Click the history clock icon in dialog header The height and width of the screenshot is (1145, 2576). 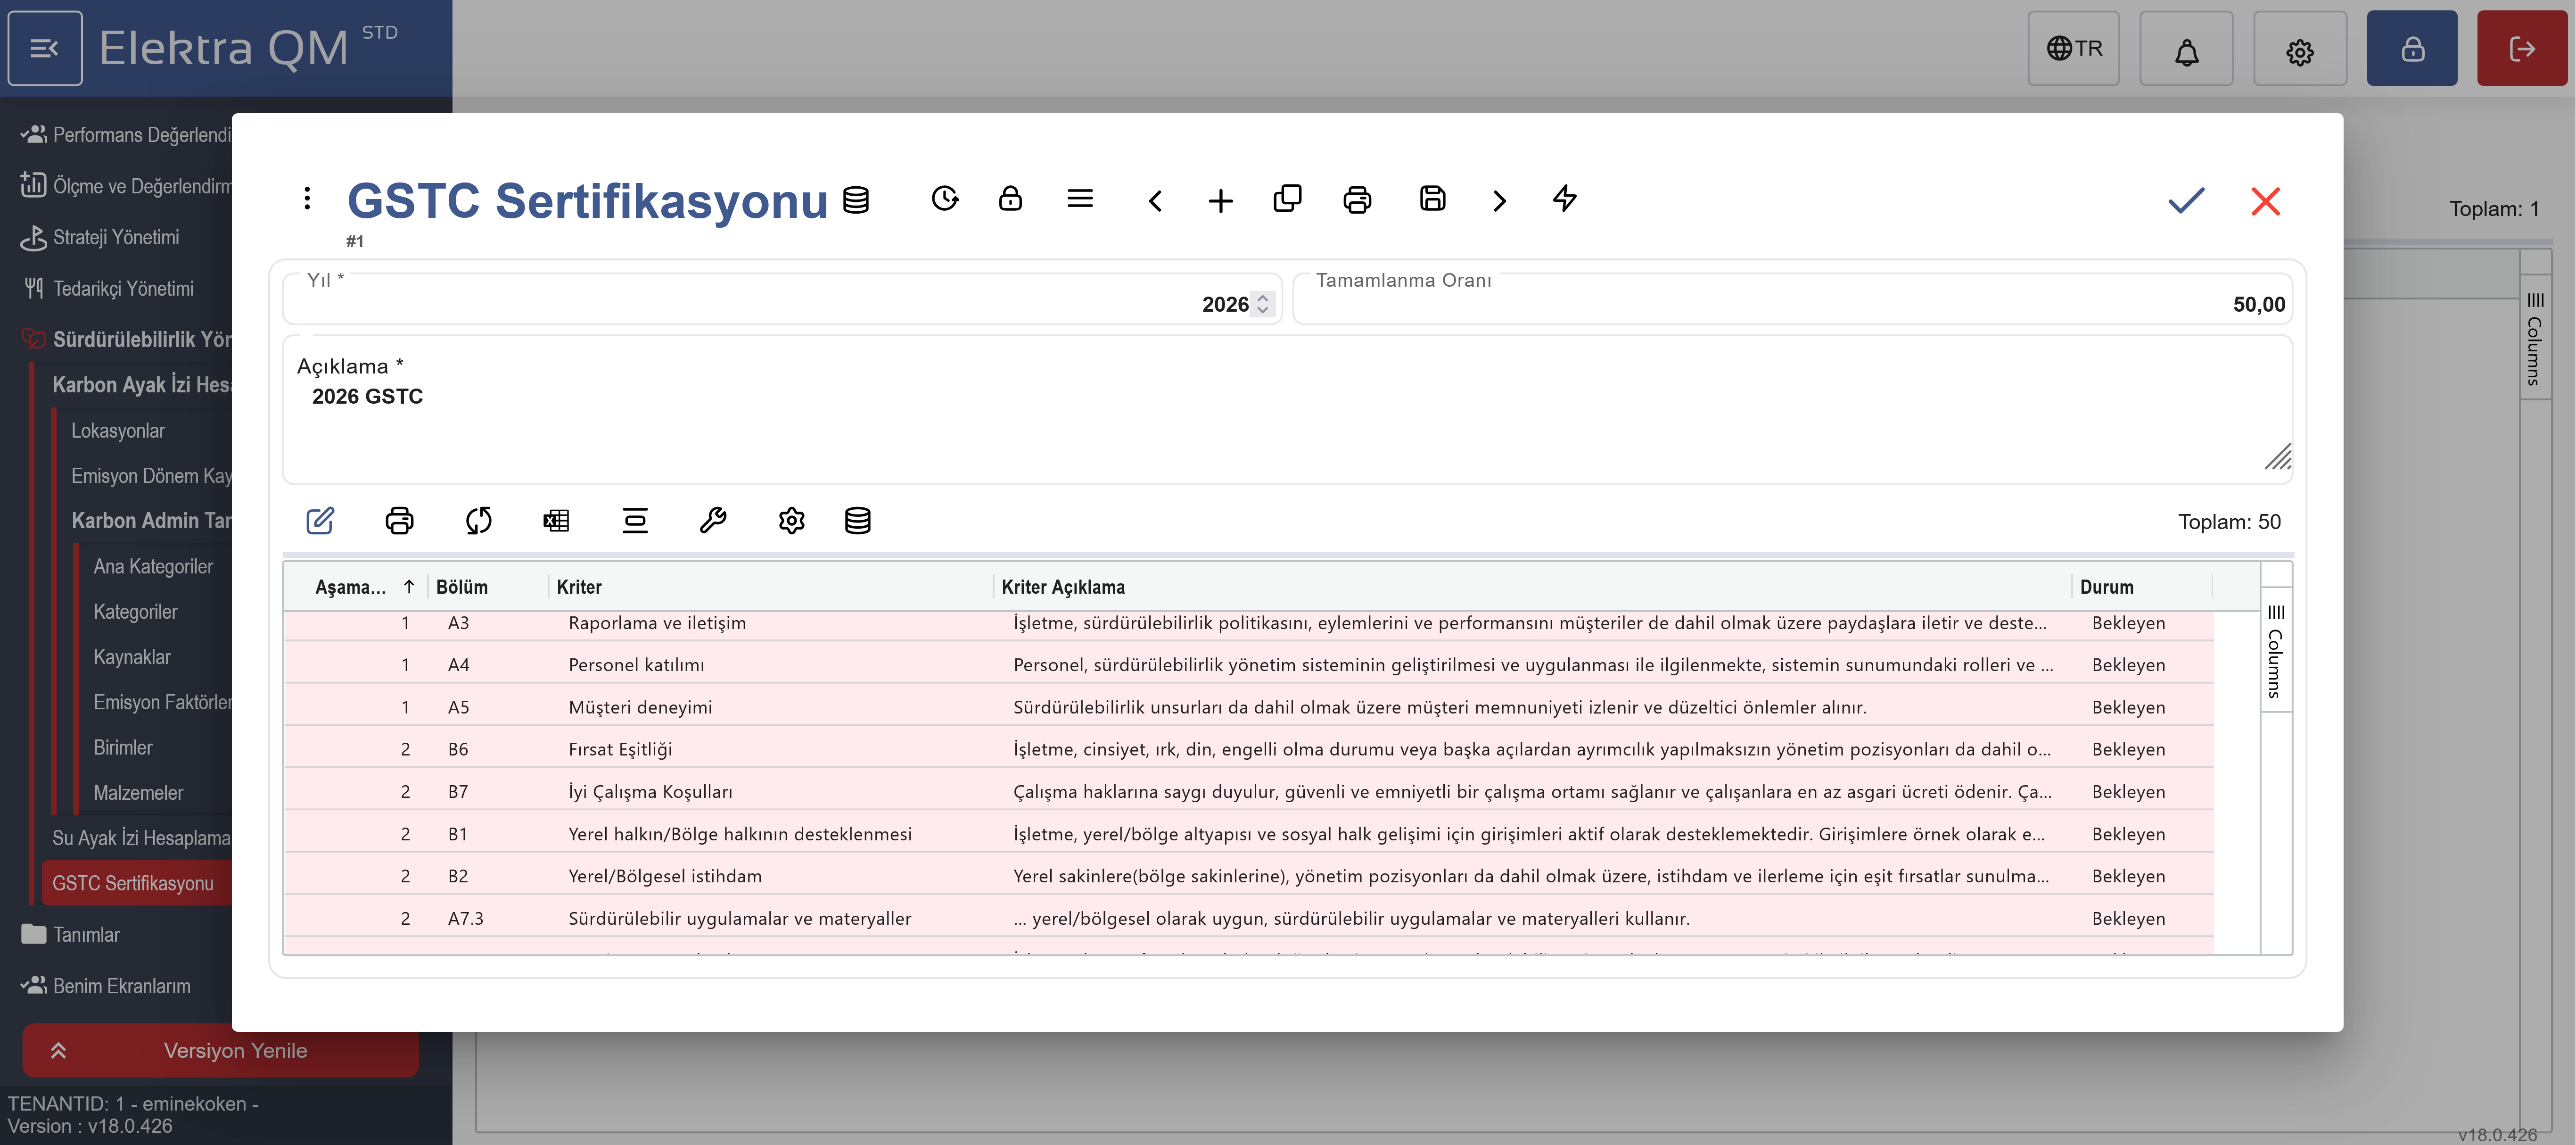point(944,199)
